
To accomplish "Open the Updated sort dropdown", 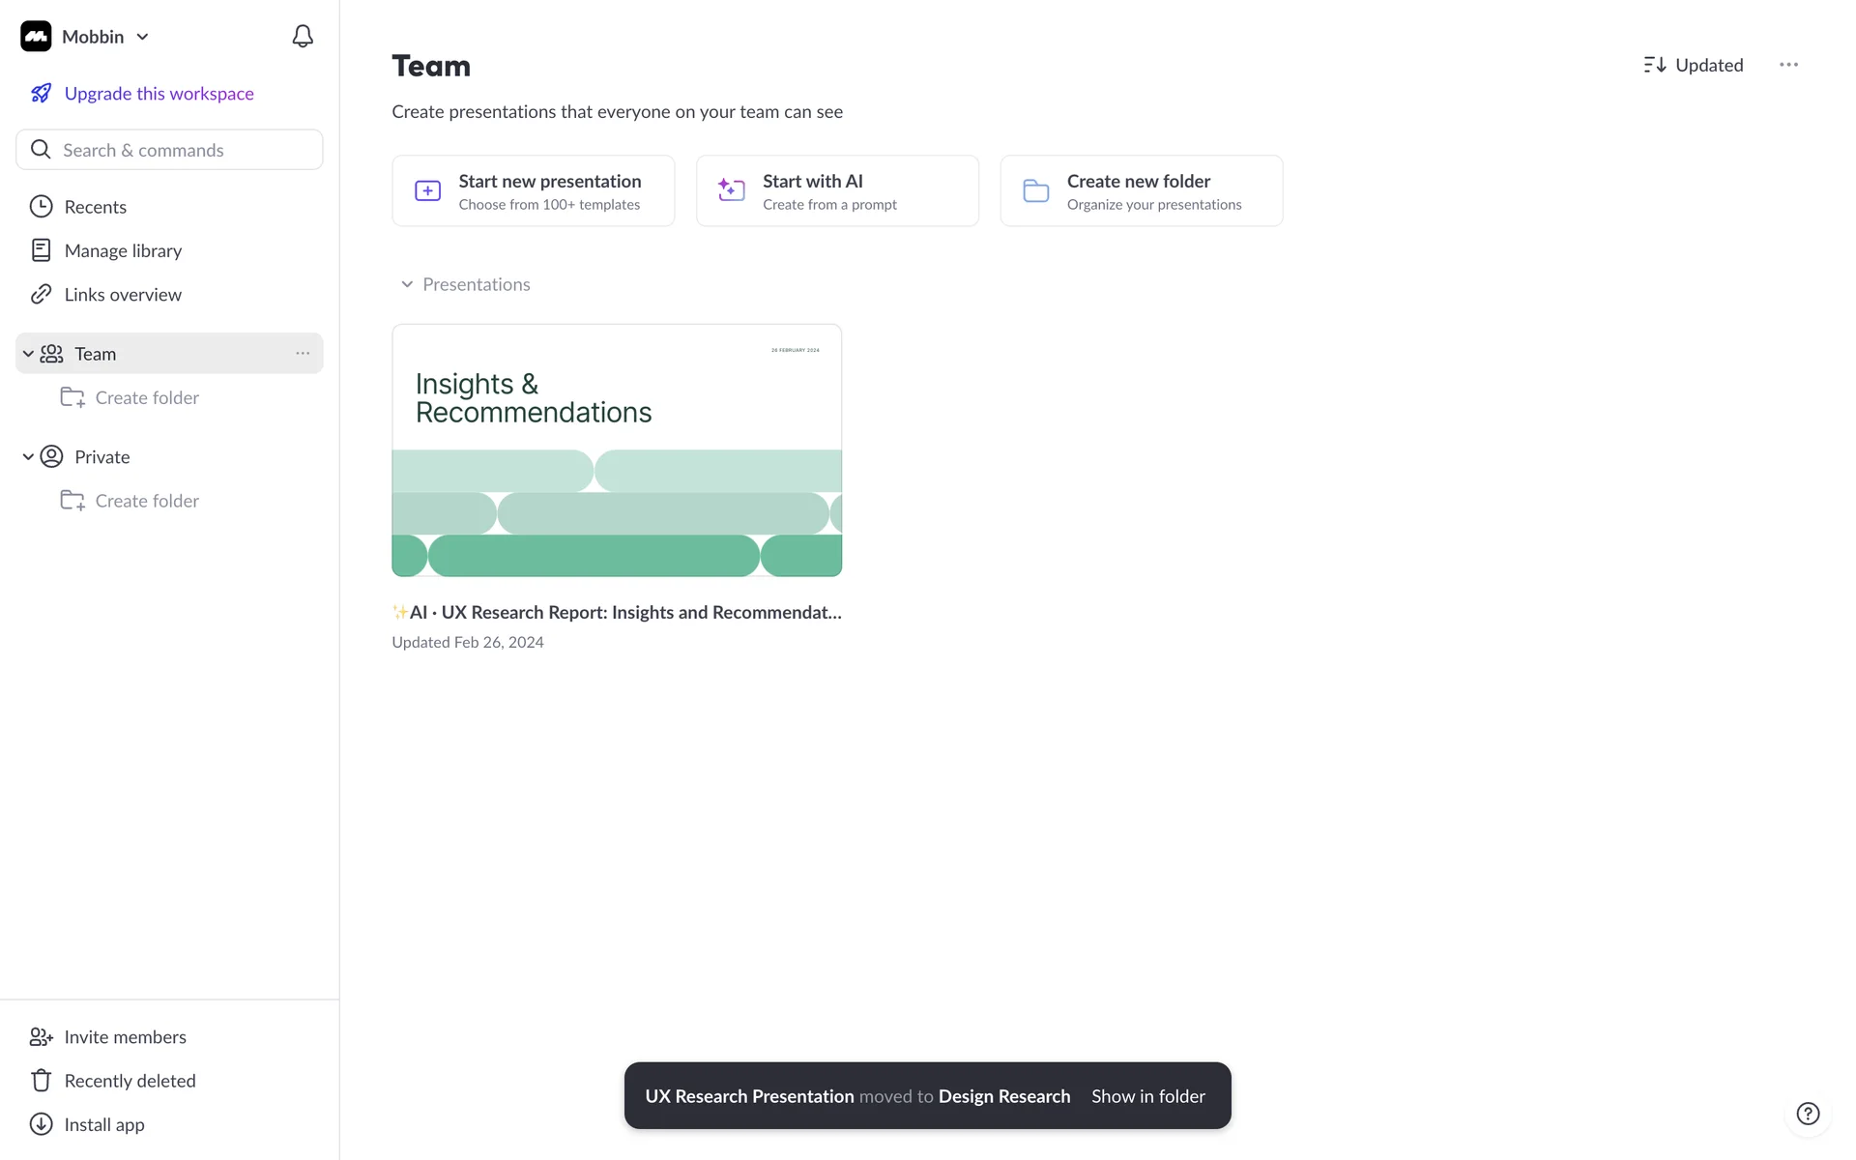I will point(1694,65).
